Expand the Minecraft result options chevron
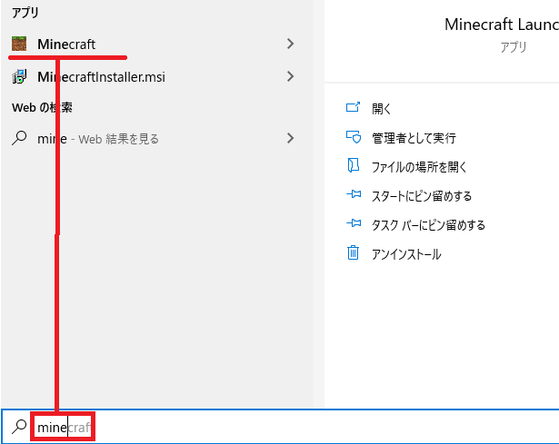This screenshot has width=559, height=444. pyautogui.click(x=291, y=44)
